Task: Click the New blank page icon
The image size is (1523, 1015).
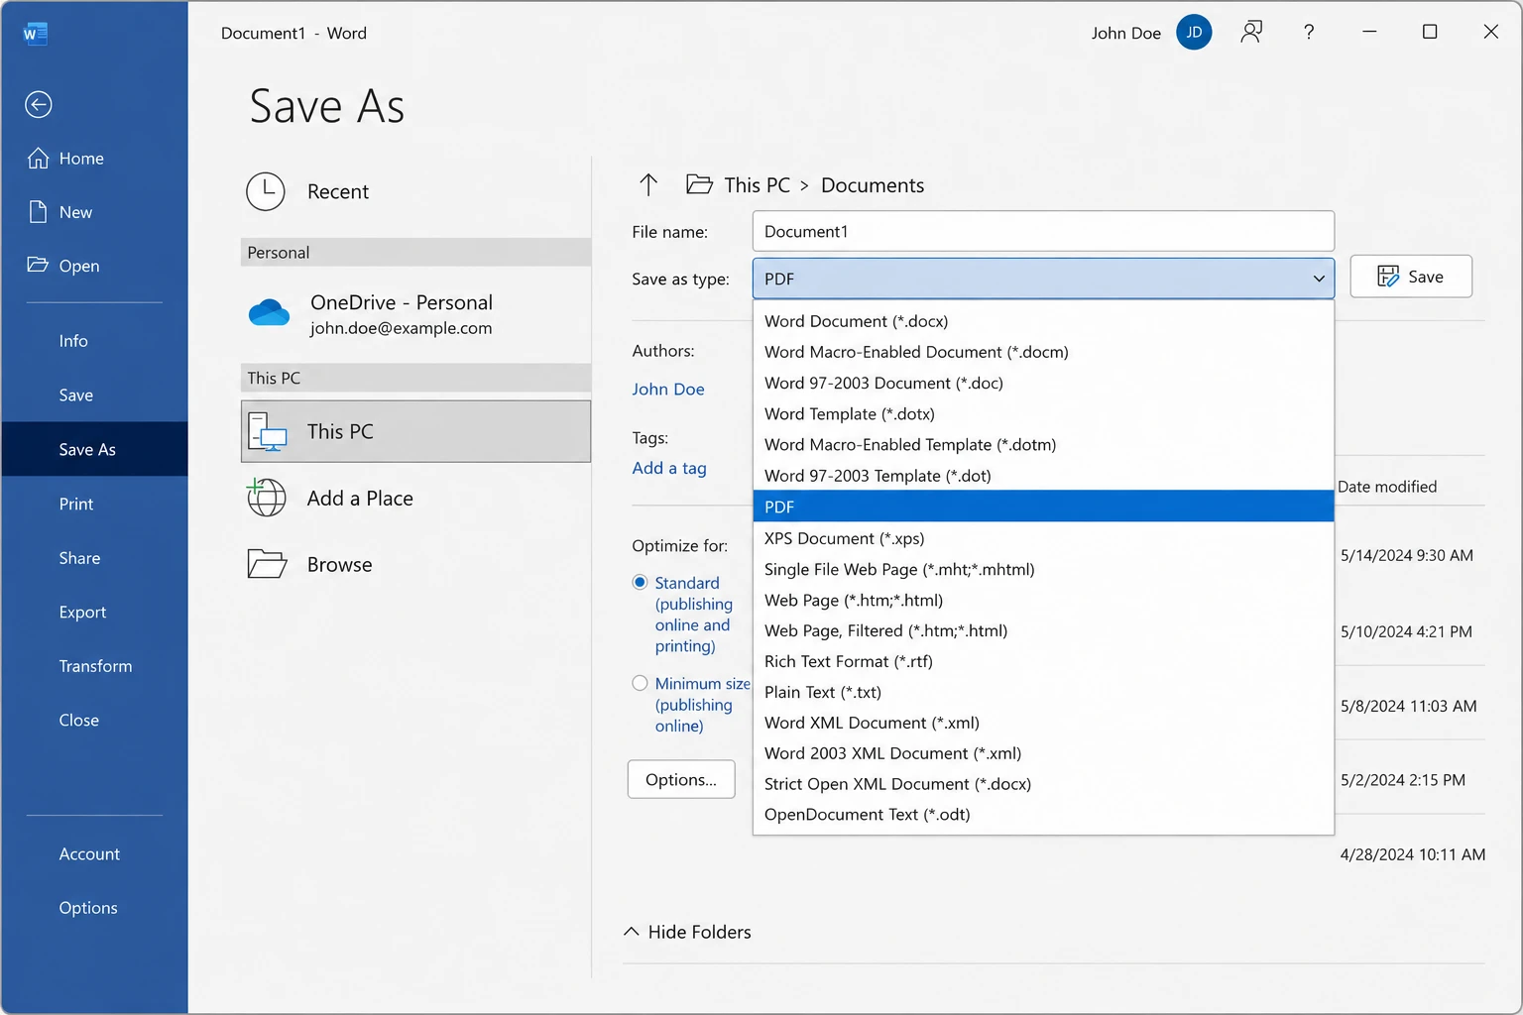Action: [x=38, y=212]
